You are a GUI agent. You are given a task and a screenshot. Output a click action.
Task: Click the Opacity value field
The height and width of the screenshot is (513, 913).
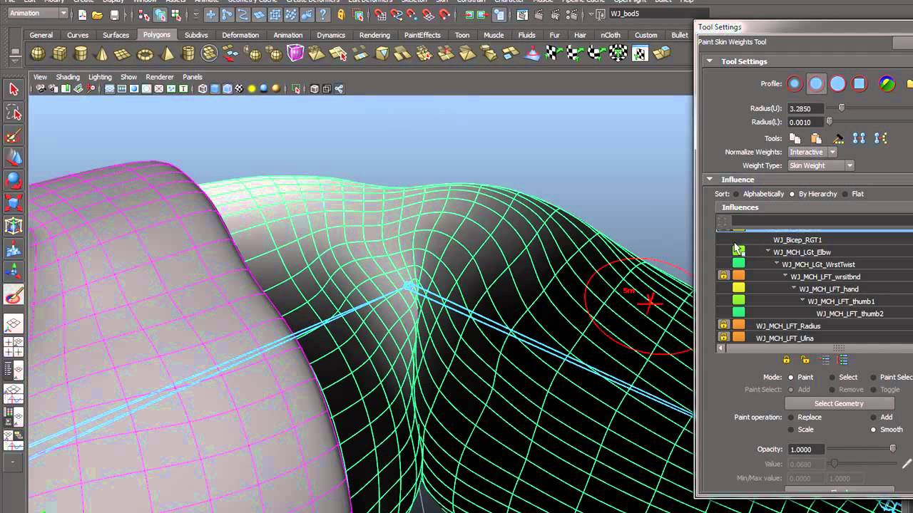click(805, 450)
